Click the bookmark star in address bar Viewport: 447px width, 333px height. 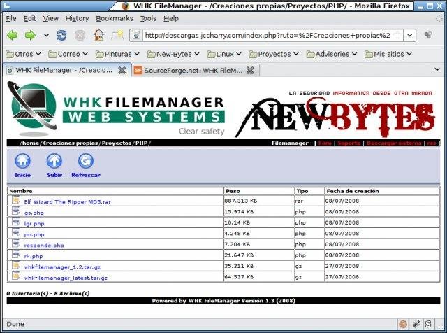pyautogui.click(x=397, y=36)
